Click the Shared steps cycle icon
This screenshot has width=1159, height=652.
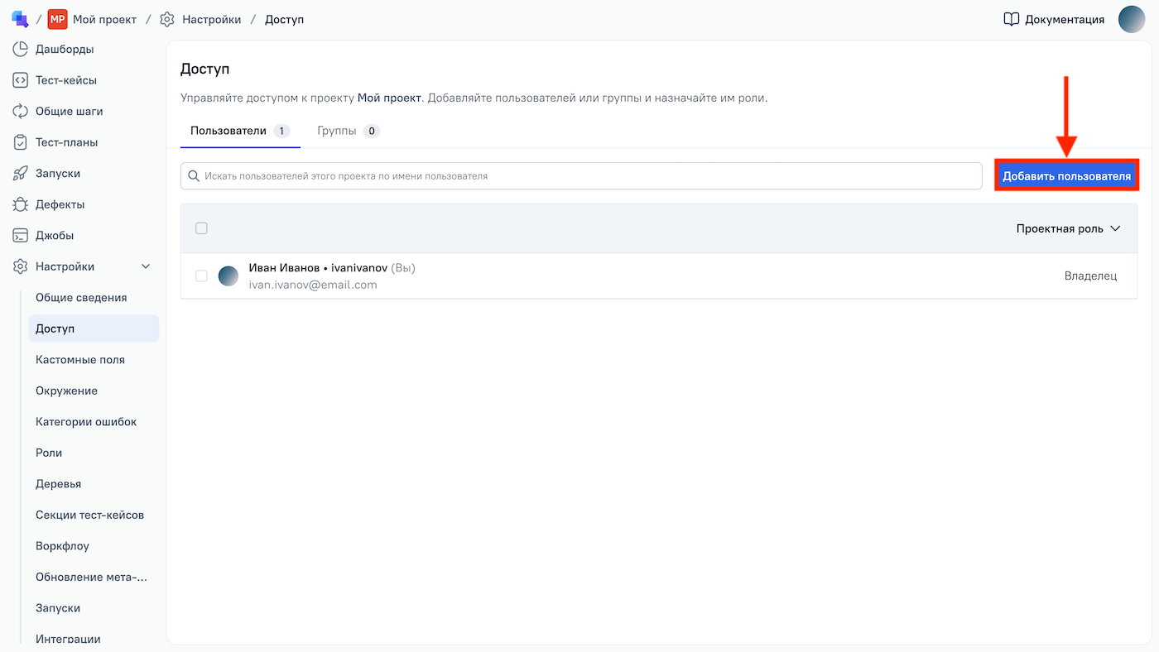(x=21, y=111)
